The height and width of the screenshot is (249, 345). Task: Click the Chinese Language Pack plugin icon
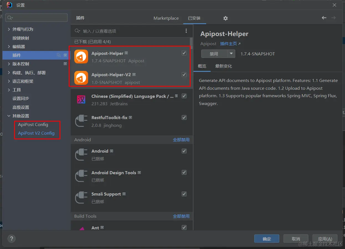coord(81,100)
